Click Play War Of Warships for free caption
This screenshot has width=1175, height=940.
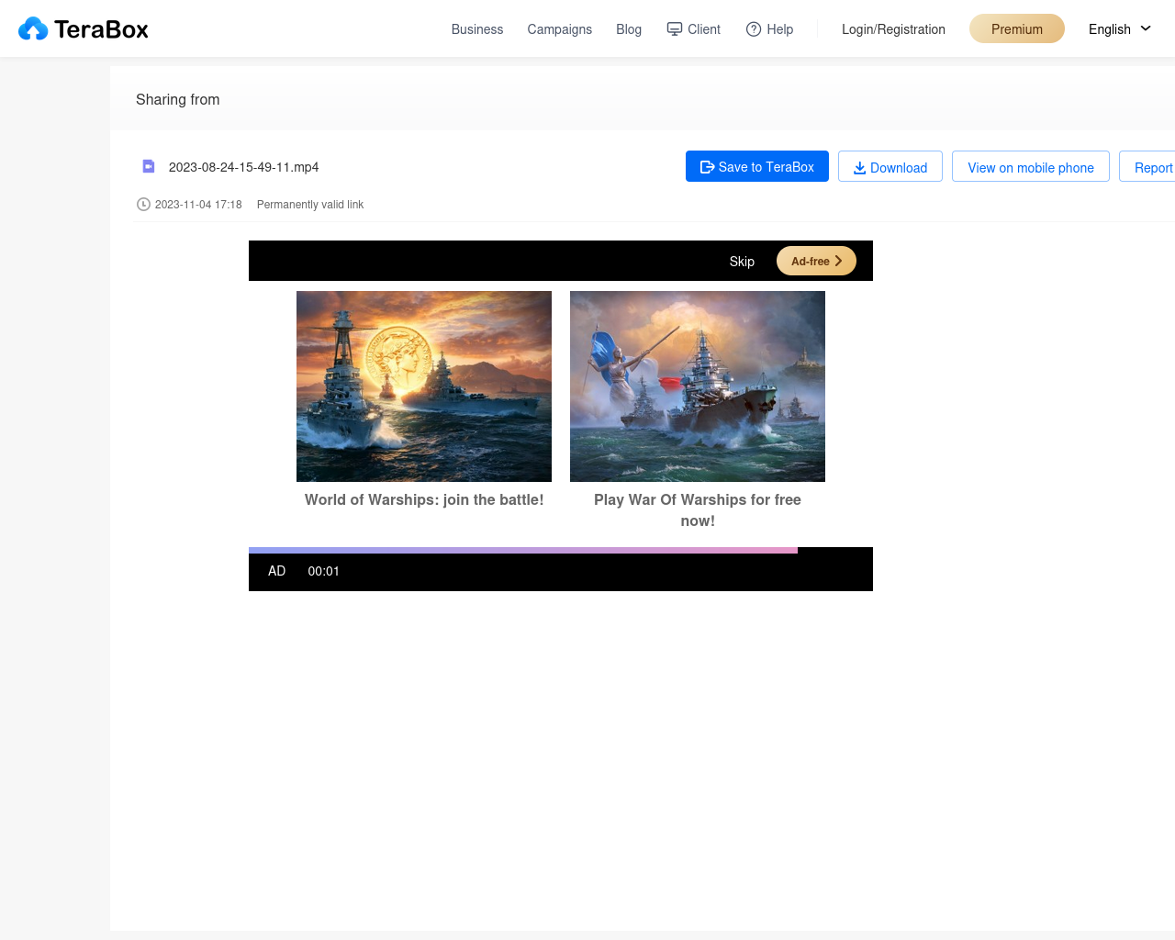pyautogui.click(x=698, y=510)
